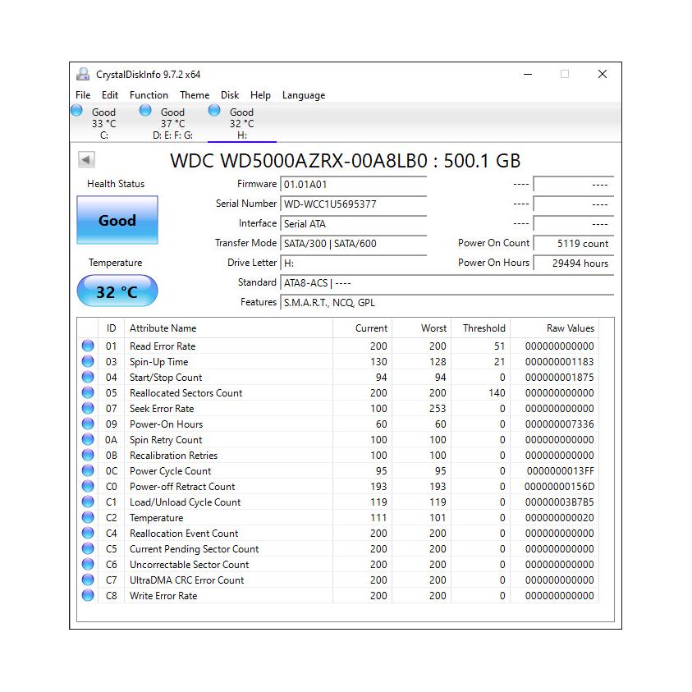Screen dimensions: 692x692
Task: Click the status orb beside Reallocated Sectors Count
Action: (88, 393)
